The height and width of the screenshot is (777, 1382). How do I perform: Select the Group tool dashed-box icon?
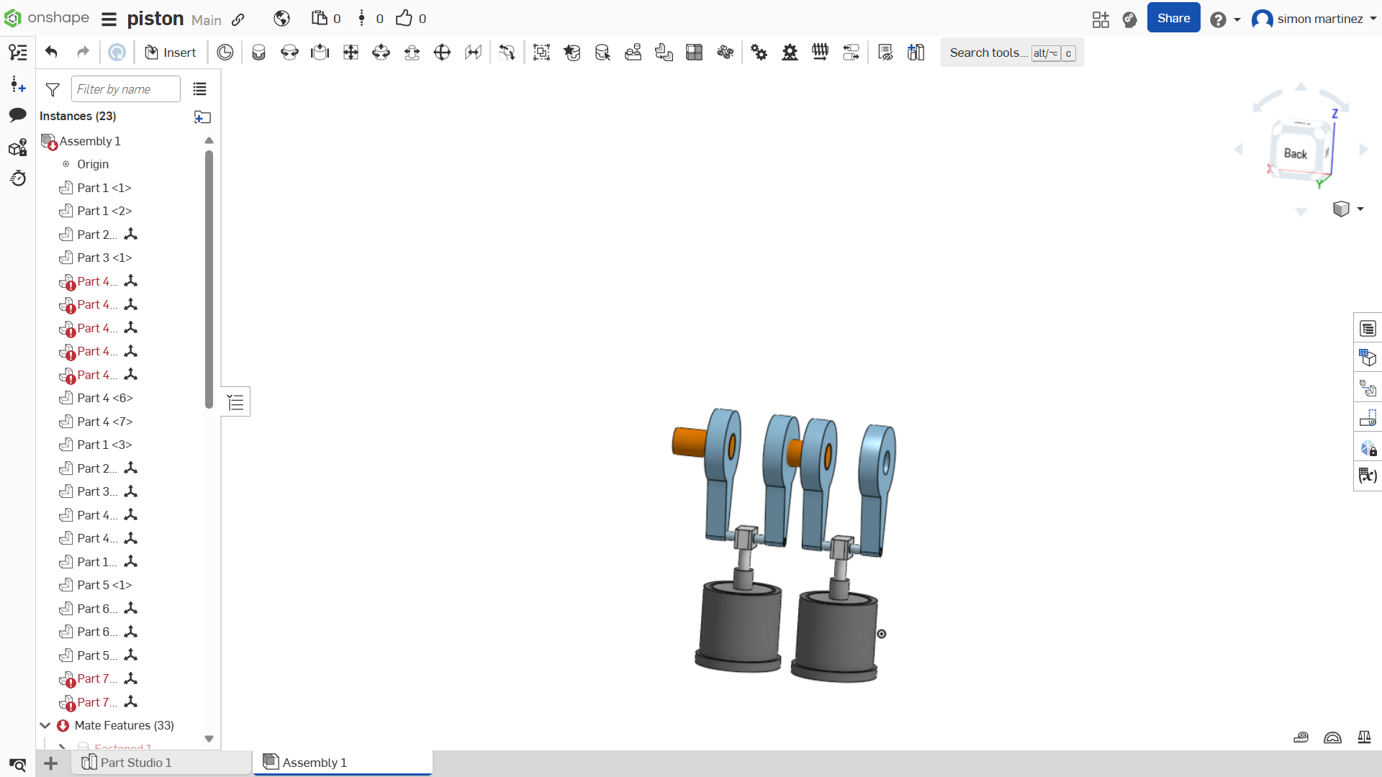coord(541,52)
